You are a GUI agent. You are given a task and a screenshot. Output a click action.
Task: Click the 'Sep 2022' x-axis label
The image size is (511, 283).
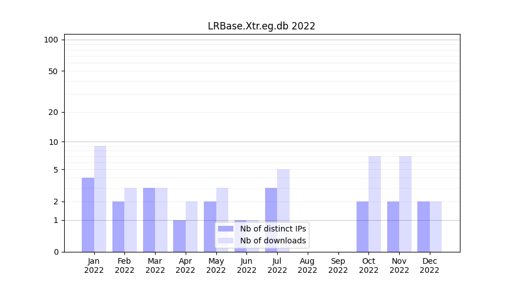tap(338, 265)
